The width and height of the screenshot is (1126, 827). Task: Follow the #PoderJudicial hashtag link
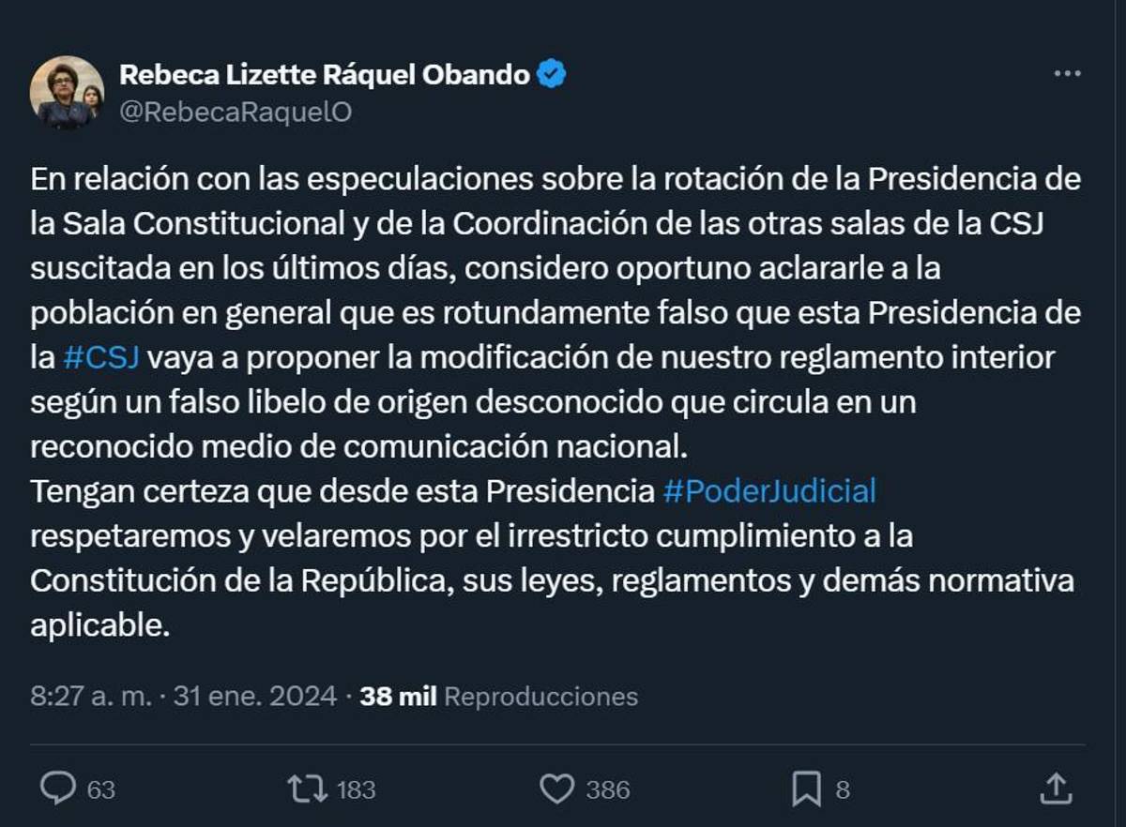769,490
